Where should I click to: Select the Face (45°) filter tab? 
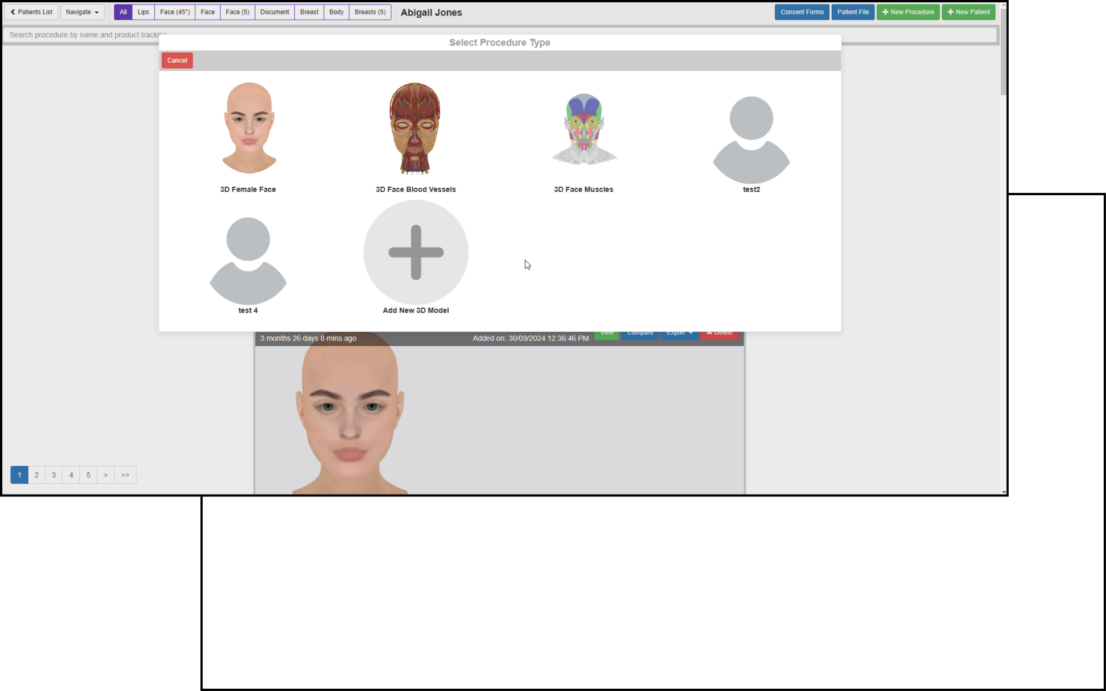tap(175, 12)
